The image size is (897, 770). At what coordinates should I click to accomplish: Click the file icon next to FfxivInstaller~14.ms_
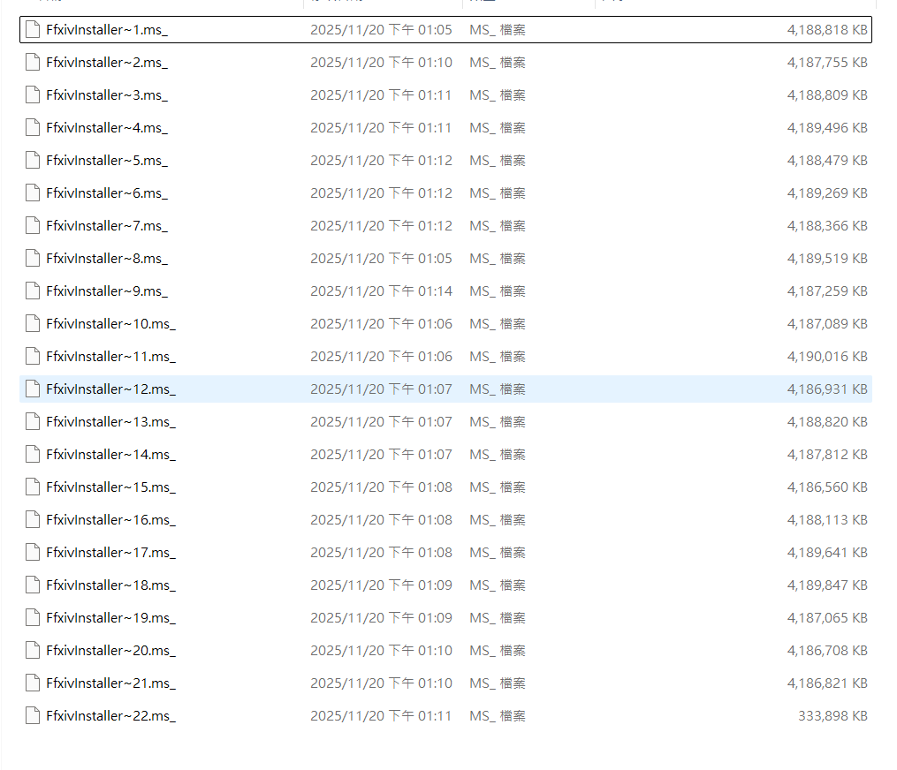34,455
